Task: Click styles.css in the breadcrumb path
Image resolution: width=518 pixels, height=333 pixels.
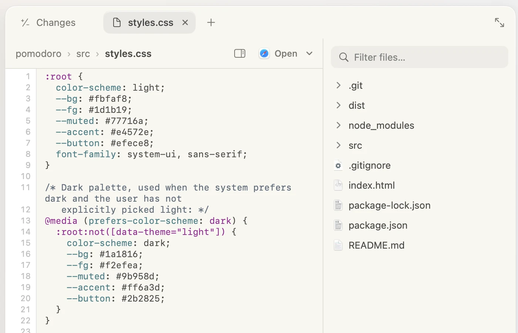Action: click(128, 54)
